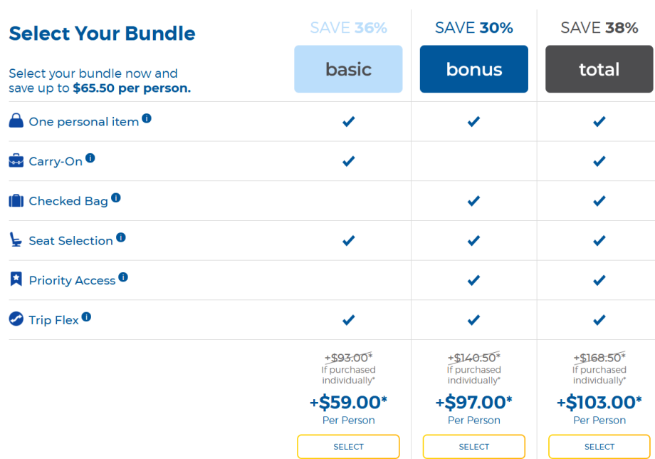Click the Priority Access checkmark under total
This screenshot has height=459, width=655.
coord(599,280)
